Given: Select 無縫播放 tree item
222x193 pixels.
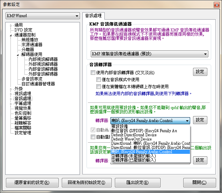Looking at the screenshot, I should 30,40.
